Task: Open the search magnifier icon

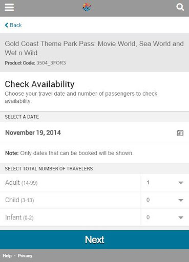Action: [180, 7]
